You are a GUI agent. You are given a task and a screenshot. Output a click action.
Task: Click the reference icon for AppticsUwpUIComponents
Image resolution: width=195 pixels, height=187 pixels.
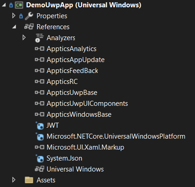point(40,104)
